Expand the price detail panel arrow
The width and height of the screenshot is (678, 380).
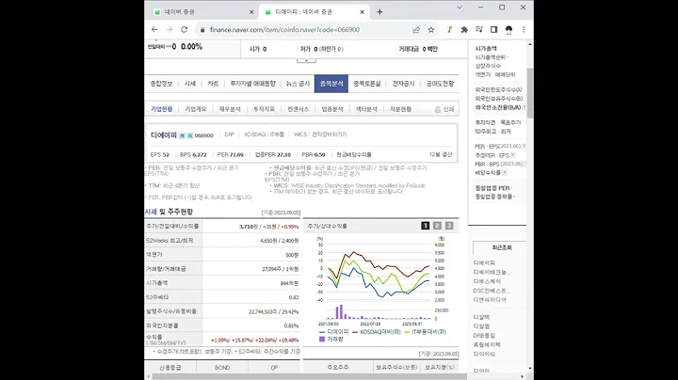306,60
